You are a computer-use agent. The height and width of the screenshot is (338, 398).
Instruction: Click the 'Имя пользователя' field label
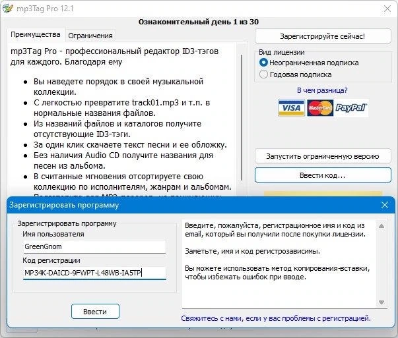point(53,234)
